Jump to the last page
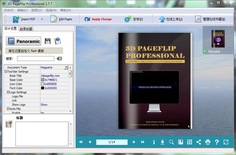 click(143, 142)
